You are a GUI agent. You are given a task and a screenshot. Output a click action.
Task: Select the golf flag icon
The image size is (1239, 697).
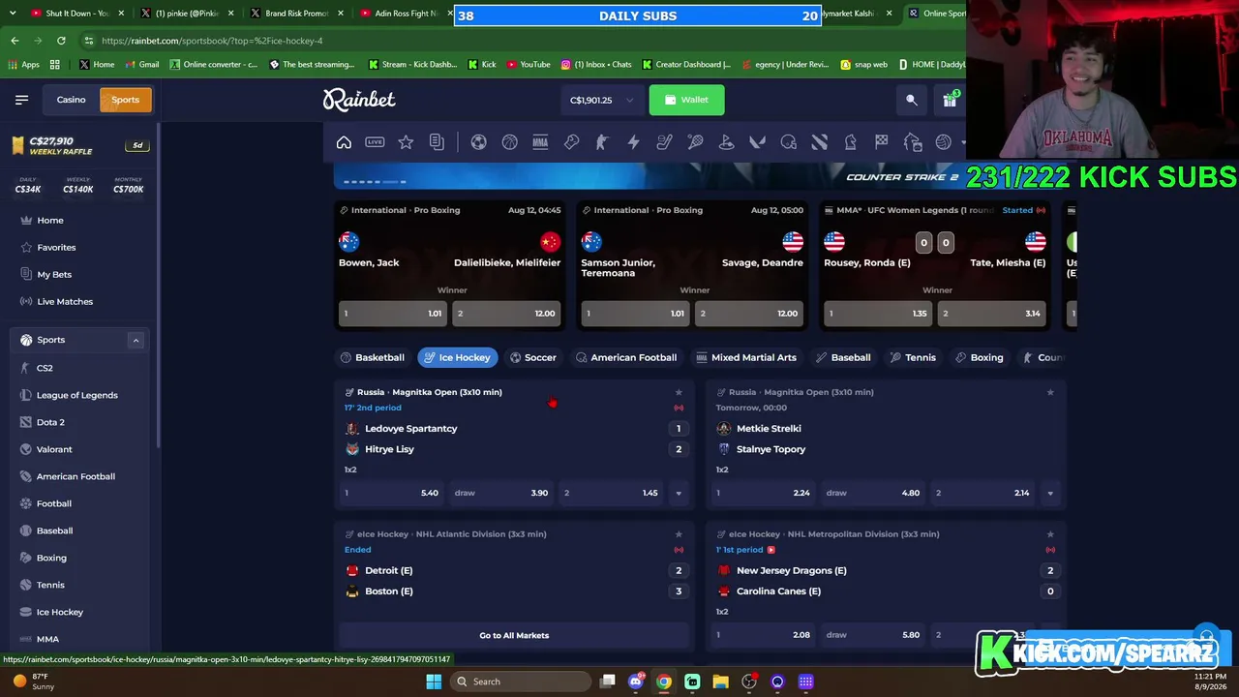[x=726, y=142]
